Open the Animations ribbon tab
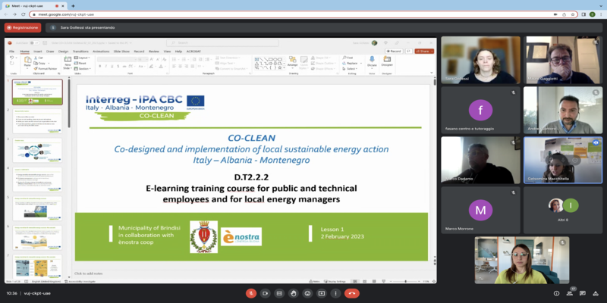 (x=101, y=51)
